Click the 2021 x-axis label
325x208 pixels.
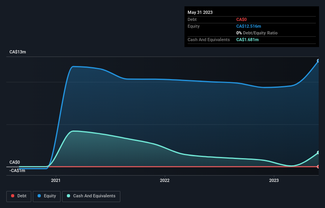(56, 180)
